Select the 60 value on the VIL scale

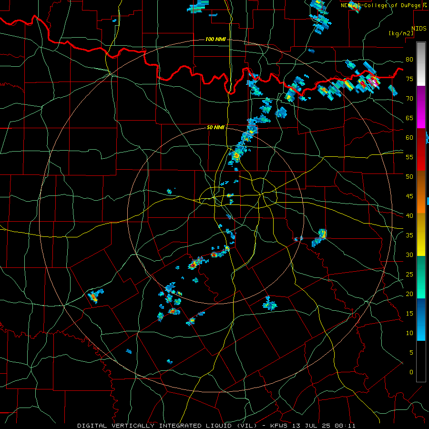[x=409, y=138]
